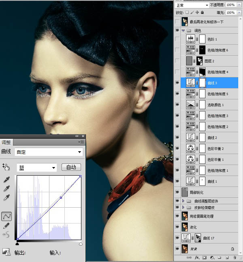Click the 色阶 1 levels adjustment icon
The height and width of the screenshot is (262, 243).
pyautogui.click(x=190, y=39)
